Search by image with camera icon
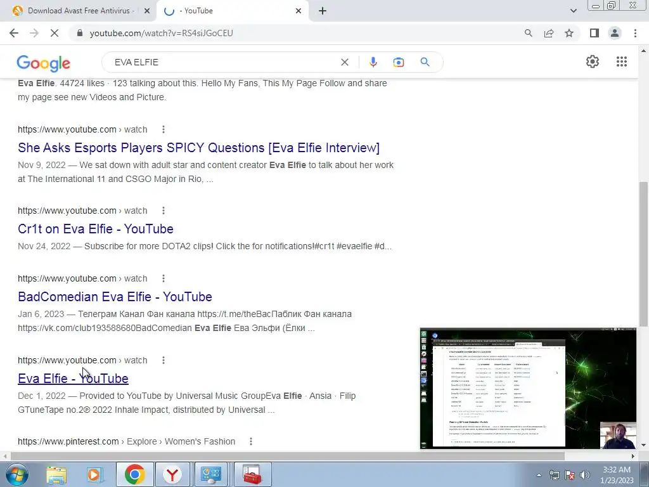The image size is (649, 487). click(399, 62)
